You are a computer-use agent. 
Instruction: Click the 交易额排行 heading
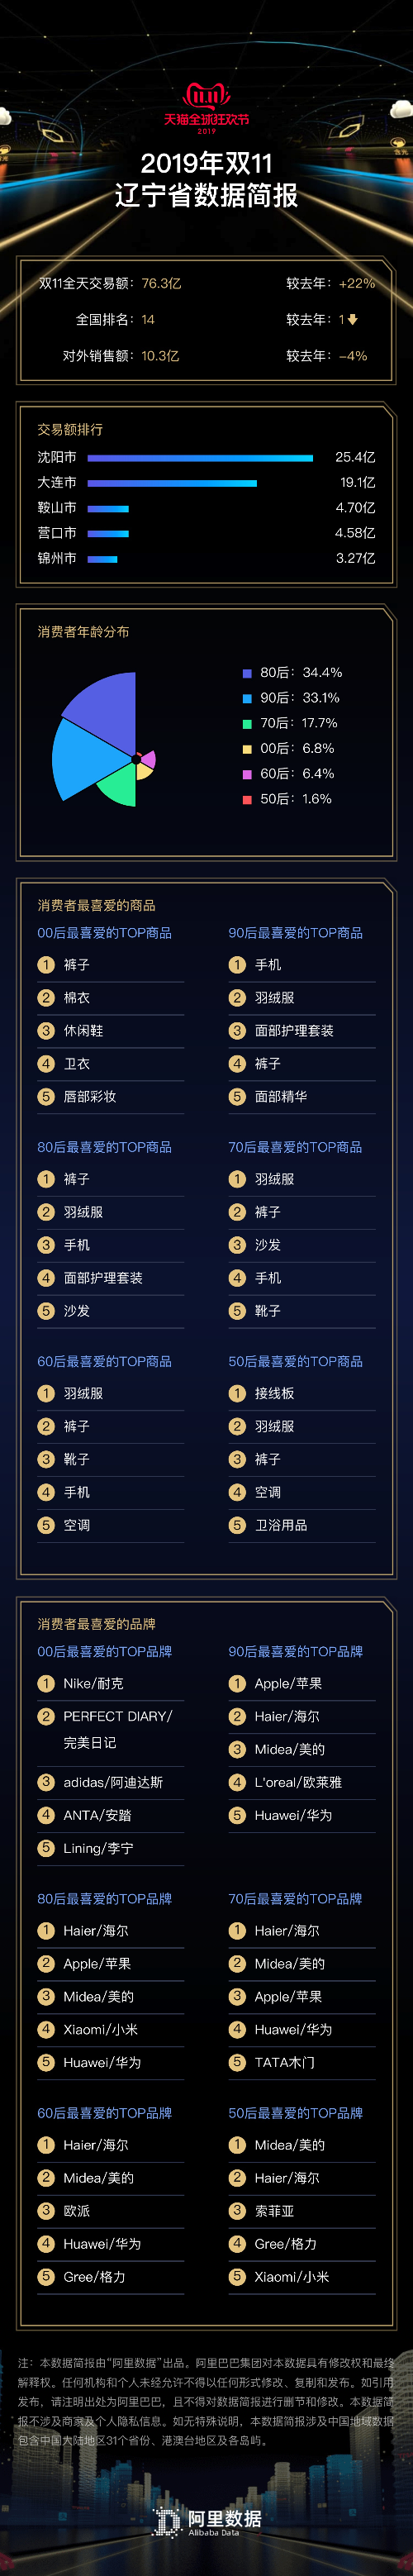tap(70, 429)
